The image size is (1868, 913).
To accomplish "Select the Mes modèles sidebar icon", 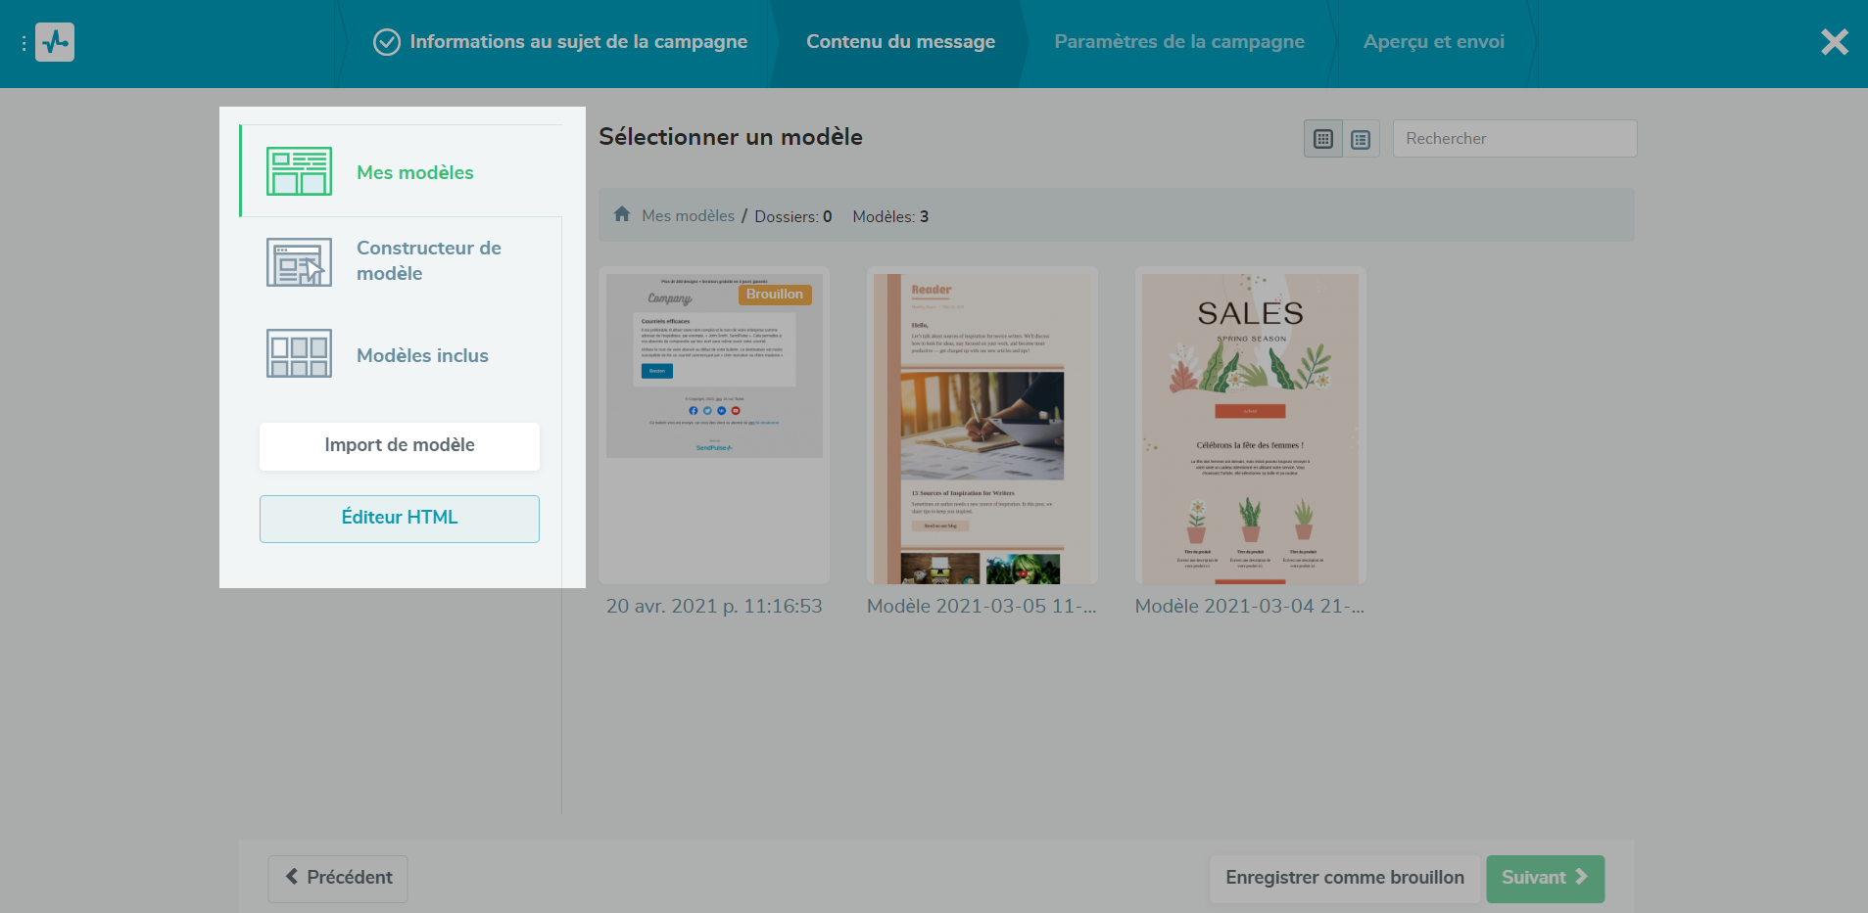I will click(299, 171).
